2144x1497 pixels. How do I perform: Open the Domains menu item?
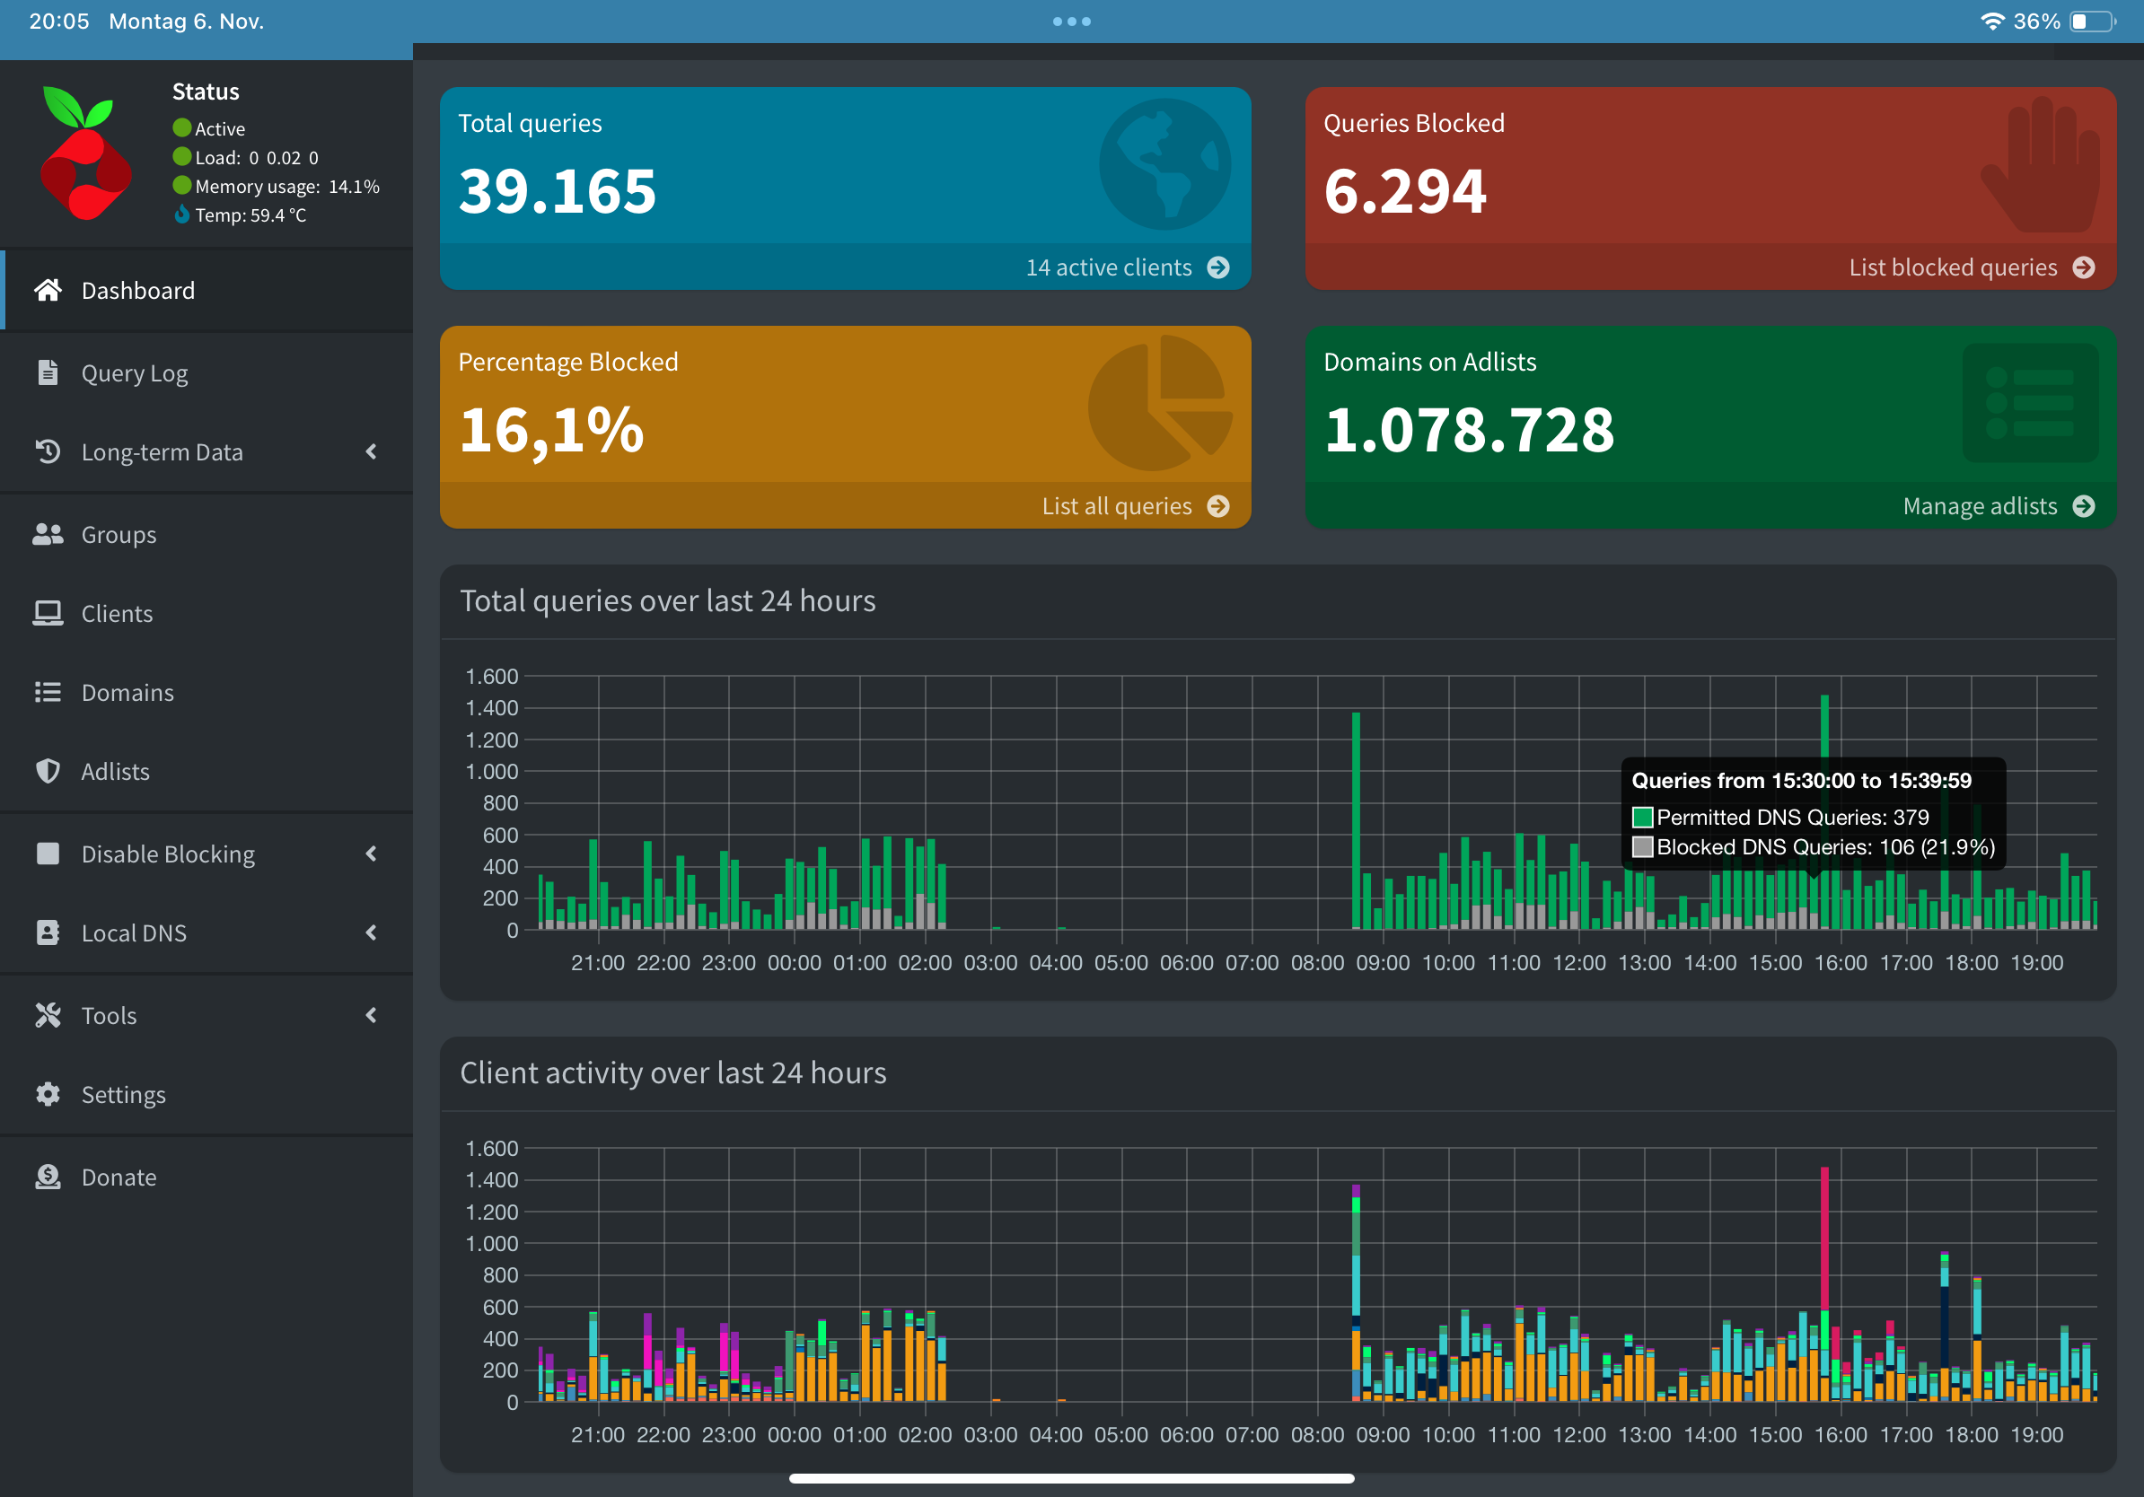click(127, 693)
